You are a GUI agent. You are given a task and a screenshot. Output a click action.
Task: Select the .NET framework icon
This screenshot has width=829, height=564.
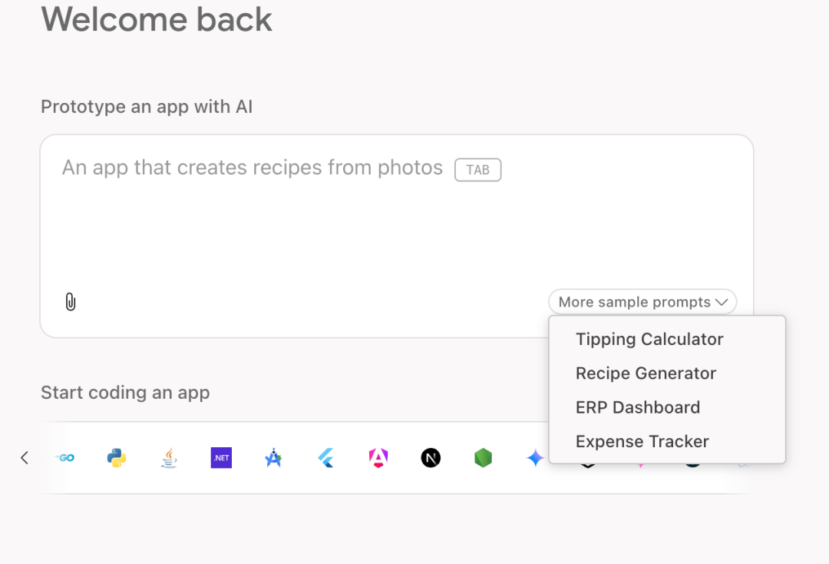(x=220, y=457)
